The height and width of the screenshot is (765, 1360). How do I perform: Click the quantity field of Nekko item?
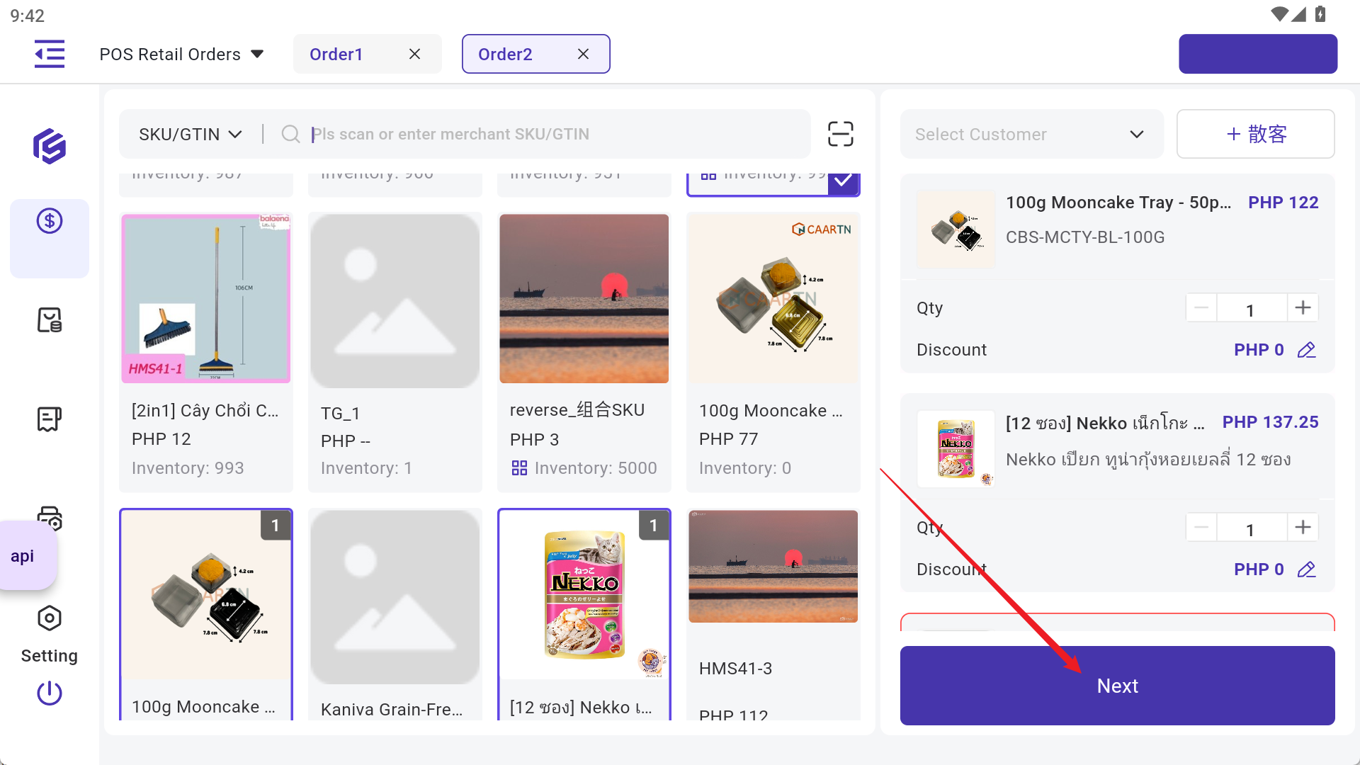point(1251,529)
